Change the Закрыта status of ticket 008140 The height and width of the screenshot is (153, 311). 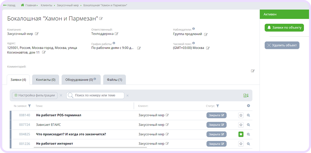[216, 115]
